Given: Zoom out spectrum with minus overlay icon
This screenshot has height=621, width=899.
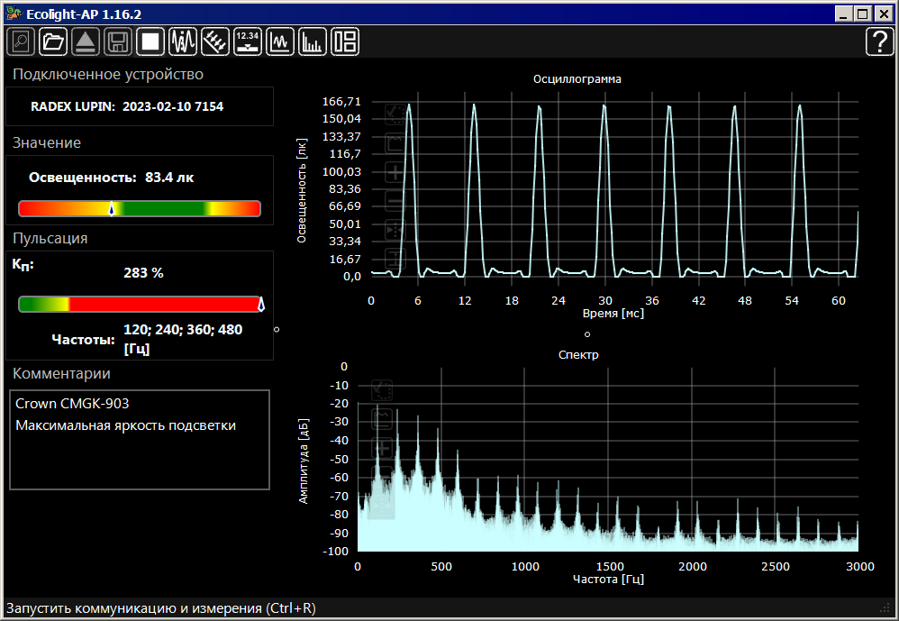Looking at the screenshot, I should (382, 477).
